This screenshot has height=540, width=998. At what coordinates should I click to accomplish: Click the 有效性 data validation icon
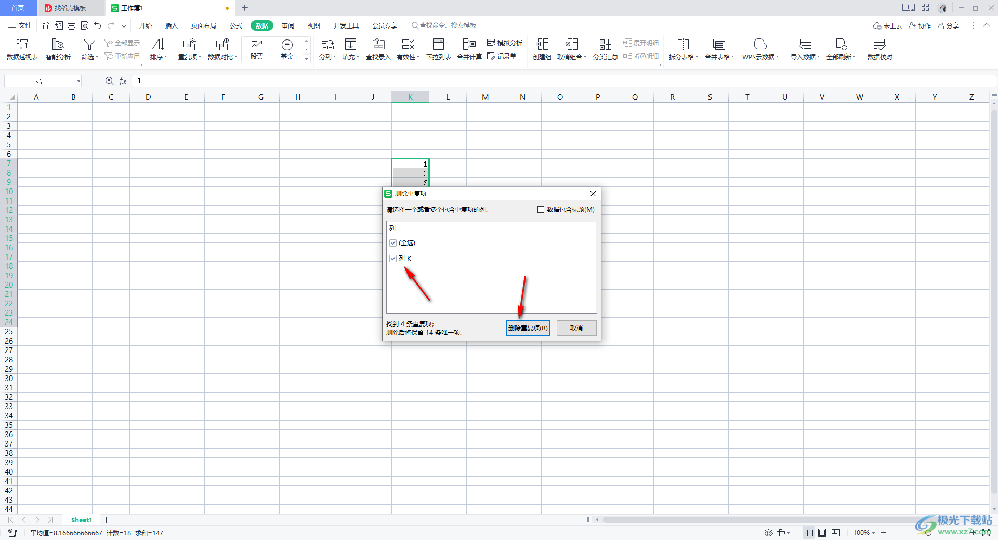click(408, 45)
